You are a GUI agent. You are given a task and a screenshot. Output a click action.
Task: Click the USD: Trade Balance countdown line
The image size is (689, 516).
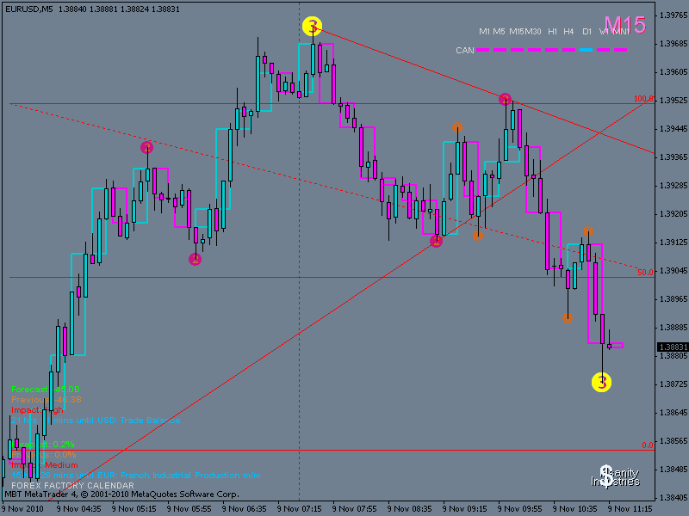[x=96, y=421]
